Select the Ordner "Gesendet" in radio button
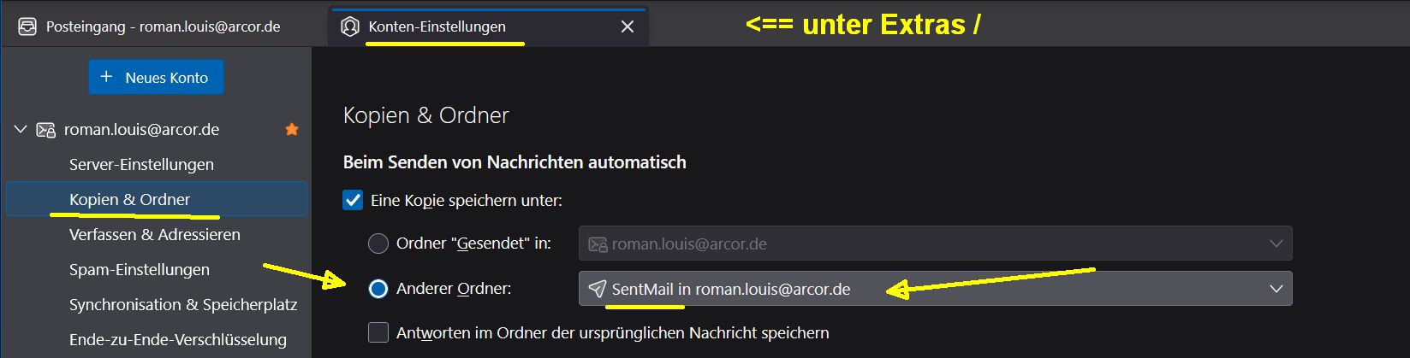 point(378,244)
